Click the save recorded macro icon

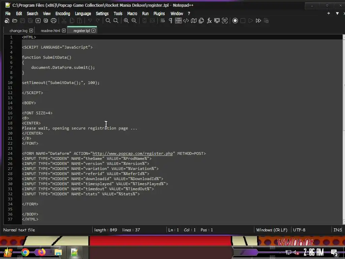(266, 21)
